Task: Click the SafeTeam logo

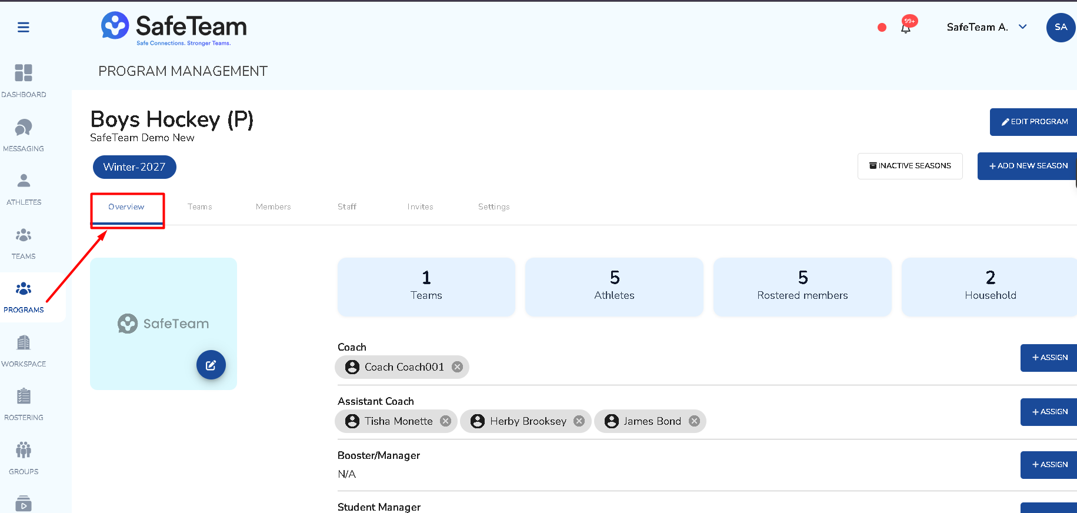Action: click(x=174, y=28)
